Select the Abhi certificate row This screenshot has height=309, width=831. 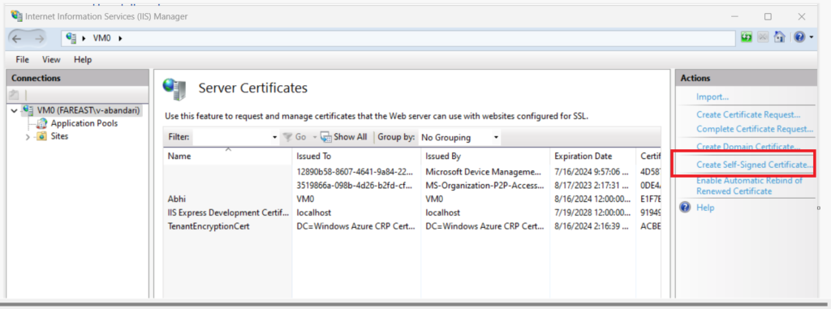pyautogui.click(x=412, y=199)
